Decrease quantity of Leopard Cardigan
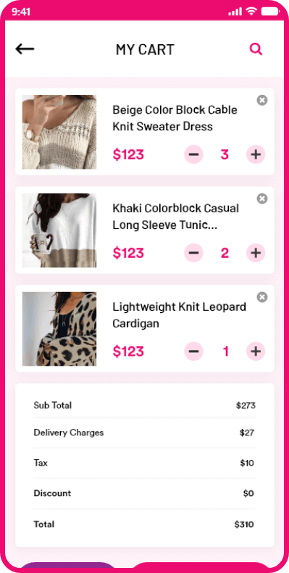Screen dimensions: 289x573 193,351
